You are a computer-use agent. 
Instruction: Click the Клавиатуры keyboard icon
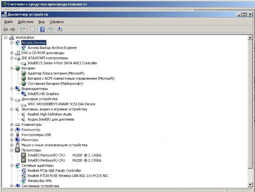coord(18,125)
